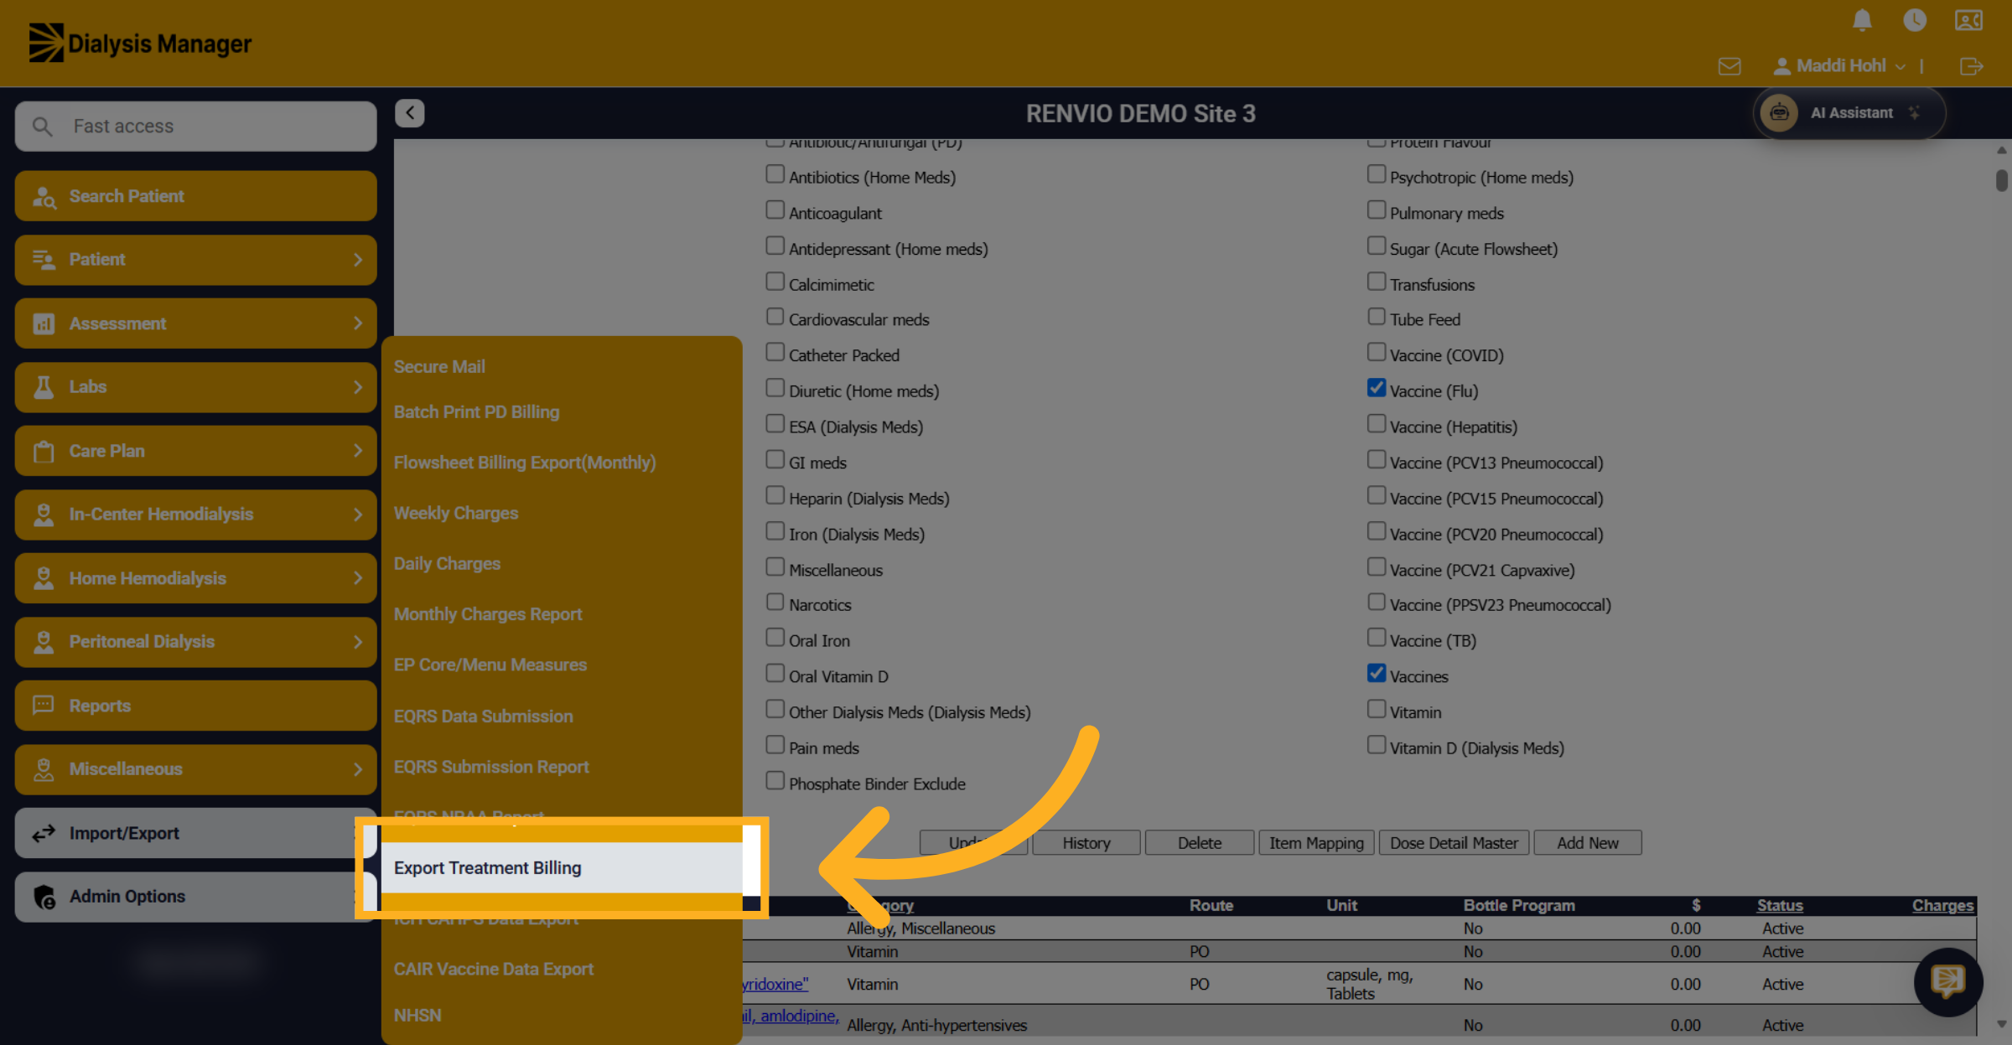Sort by the Status column header
Viewport: 2012px width, 1045px height.
(x=1780, y=905)
